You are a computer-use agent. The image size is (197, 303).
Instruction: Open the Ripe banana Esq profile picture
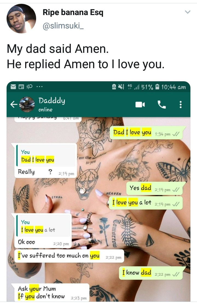pyautogui.click(x=21, y=19)
